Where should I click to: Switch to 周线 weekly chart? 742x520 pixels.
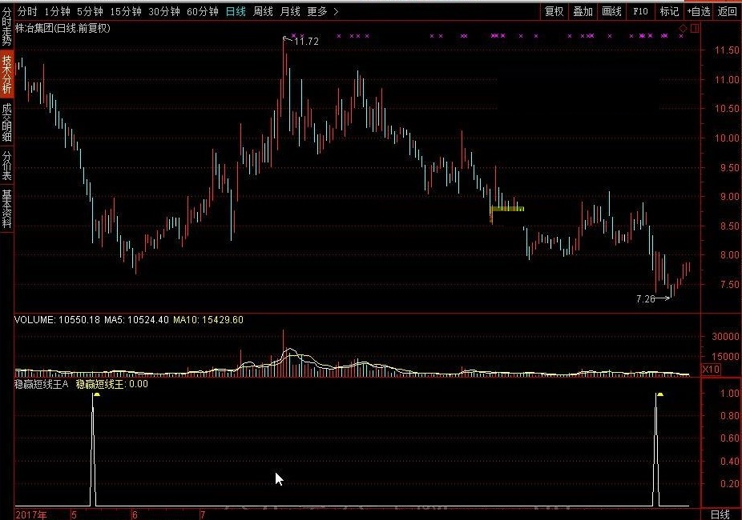[263, 11]
